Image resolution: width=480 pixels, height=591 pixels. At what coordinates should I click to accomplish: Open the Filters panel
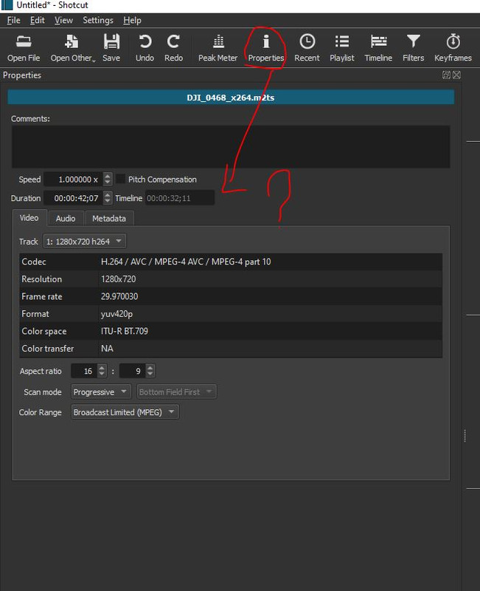413,48
